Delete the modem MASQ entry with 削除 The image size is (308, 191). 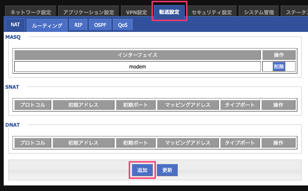click(x=279, y=67)
